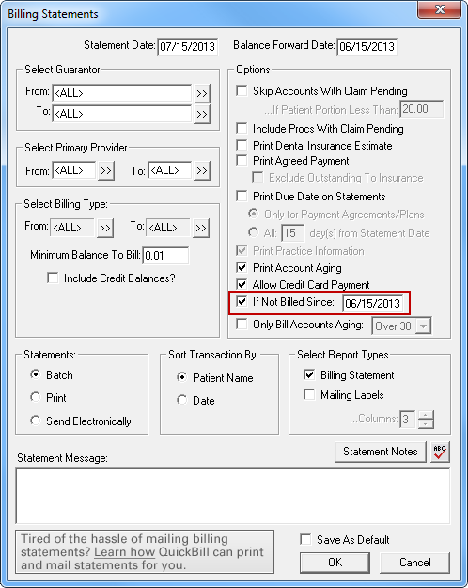Click the Statement Date field
468x588 pixels.
(x=187, y=46)
